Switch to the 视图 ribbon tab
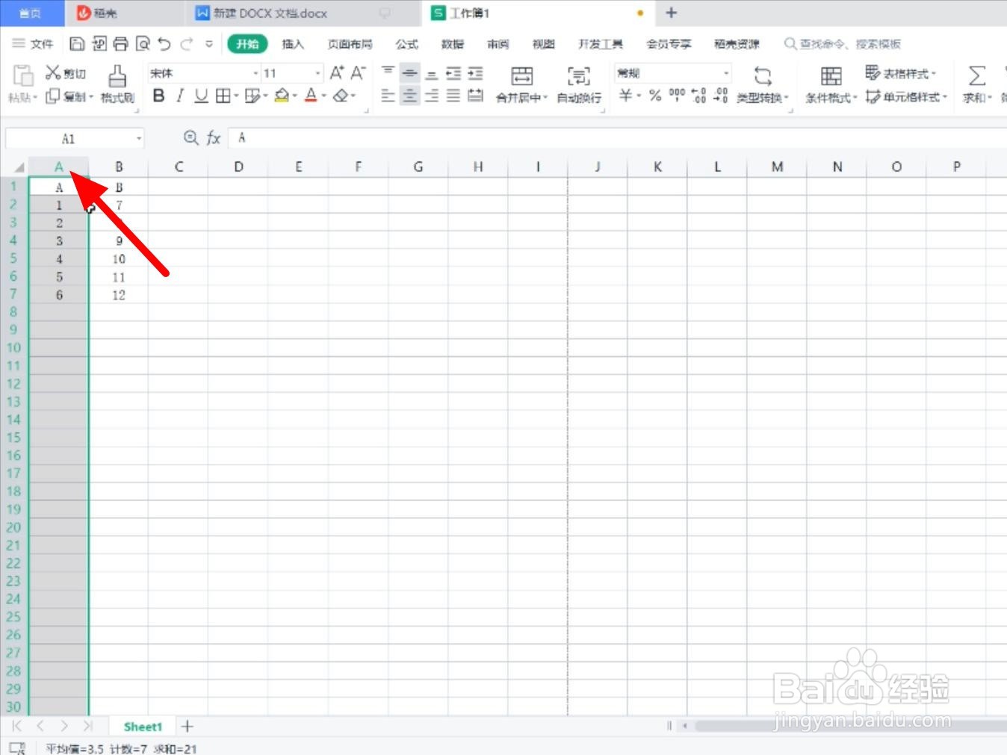The height and width of the screenshot is (755, 1007). tap(544, 44)
